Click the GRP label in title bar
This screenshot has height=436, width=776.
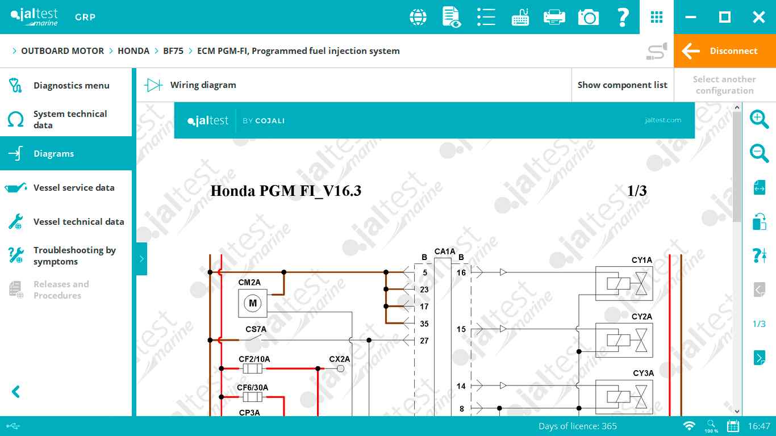click(85, 17)
